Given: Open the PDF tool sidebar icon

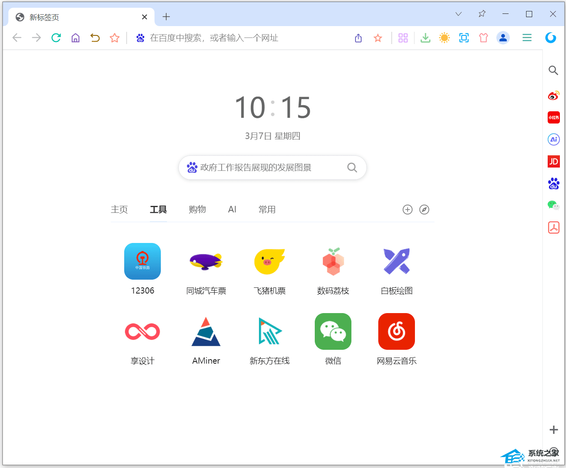Looking at the screenshot, I should (554, 227).
